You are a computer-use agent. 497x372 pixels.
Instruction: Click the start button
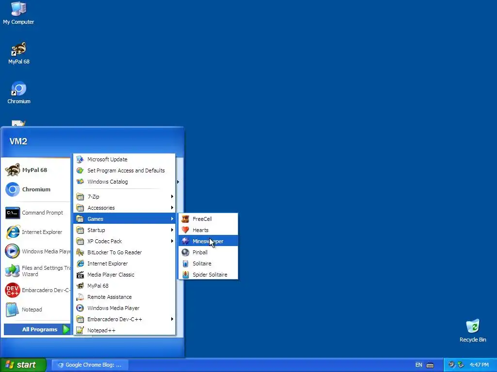23,365
